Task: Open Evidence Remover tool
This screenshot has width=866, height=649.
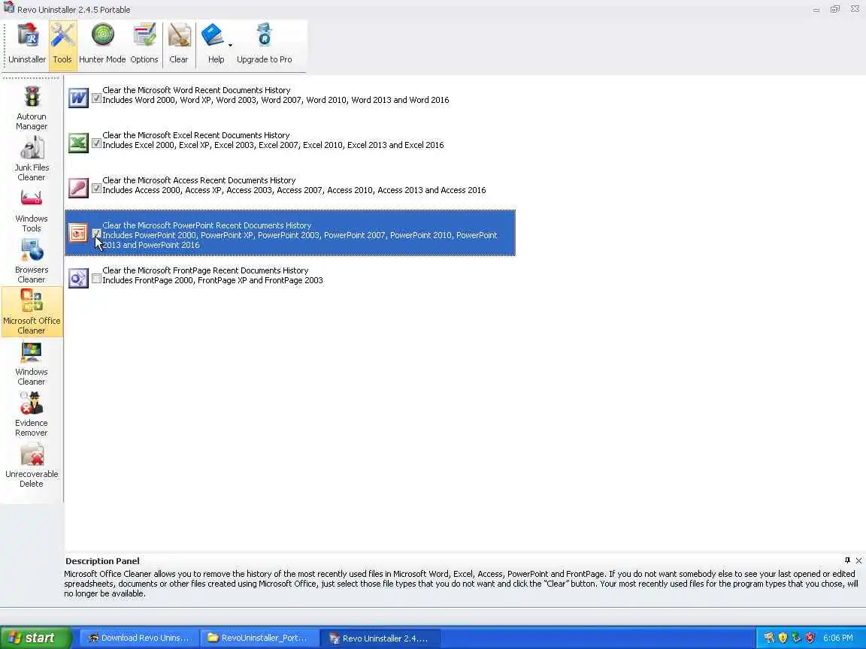Action: (x=32, y=415)
